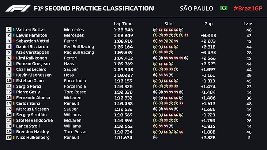Click first tyre icon in Lance Stroll's stint

[x=155, y=126]
